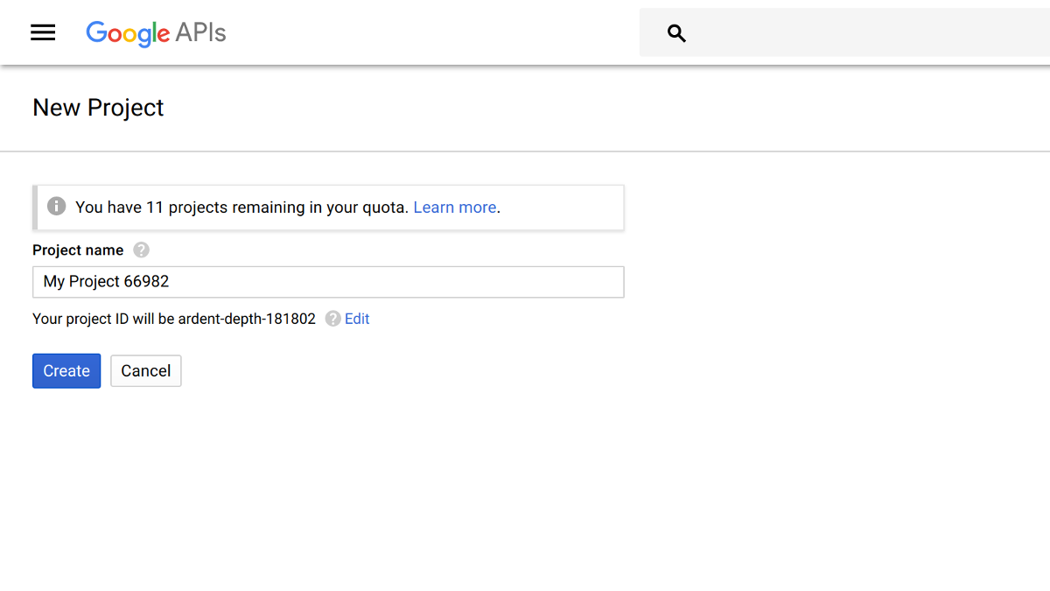Viewport: 1050px width, 591px height.
Task: Click the project ID text line
Action: (x=173, y=319)
